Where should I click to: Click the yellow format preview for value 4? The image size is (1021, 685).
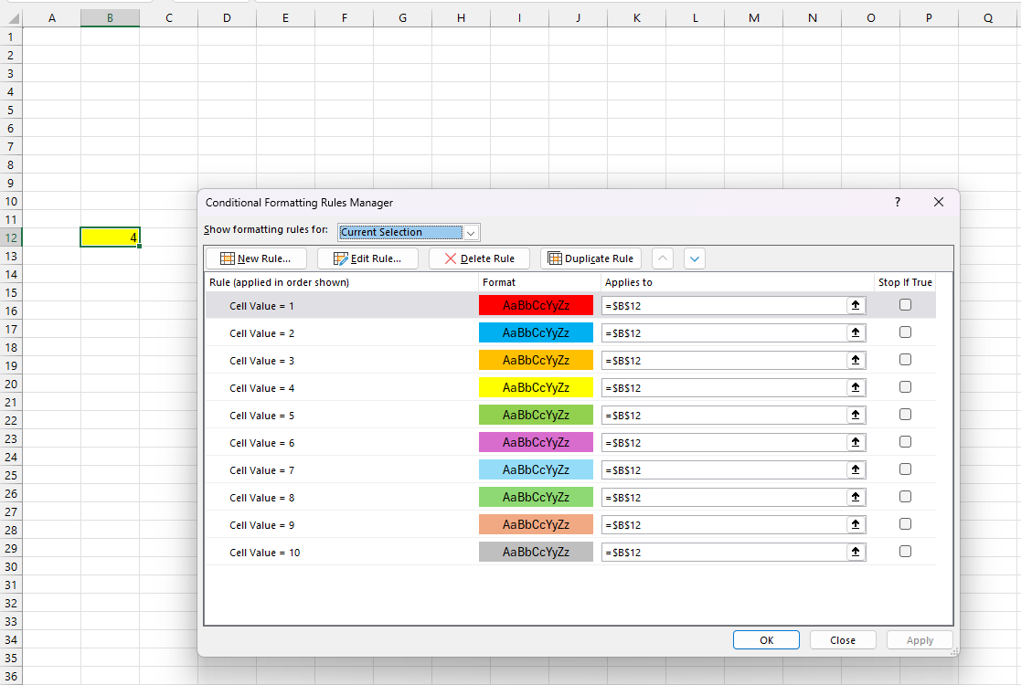coord(536,388)
